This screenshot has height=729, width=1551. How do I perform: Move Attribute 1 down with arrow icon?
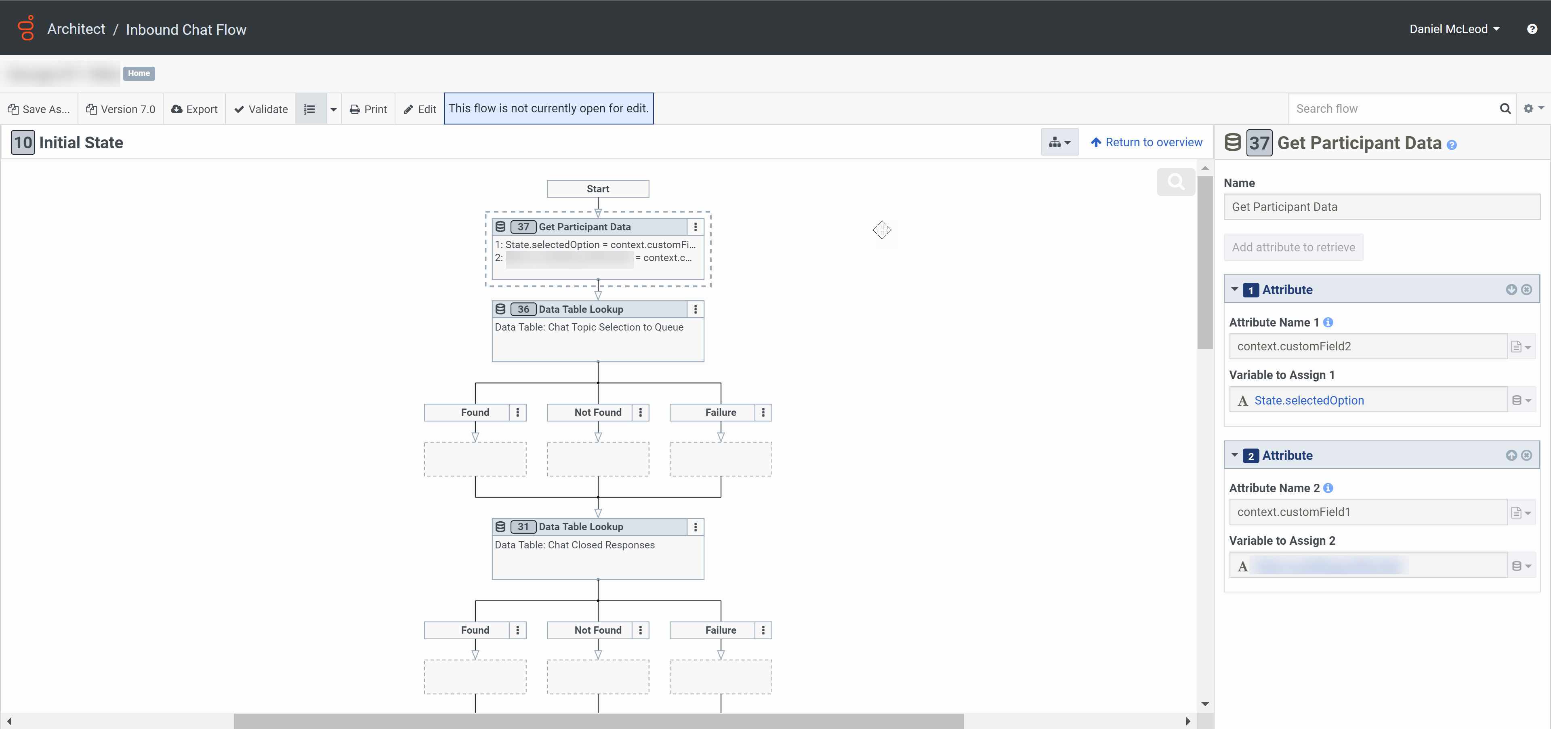pyautogui.click(x=1511, y=290)
